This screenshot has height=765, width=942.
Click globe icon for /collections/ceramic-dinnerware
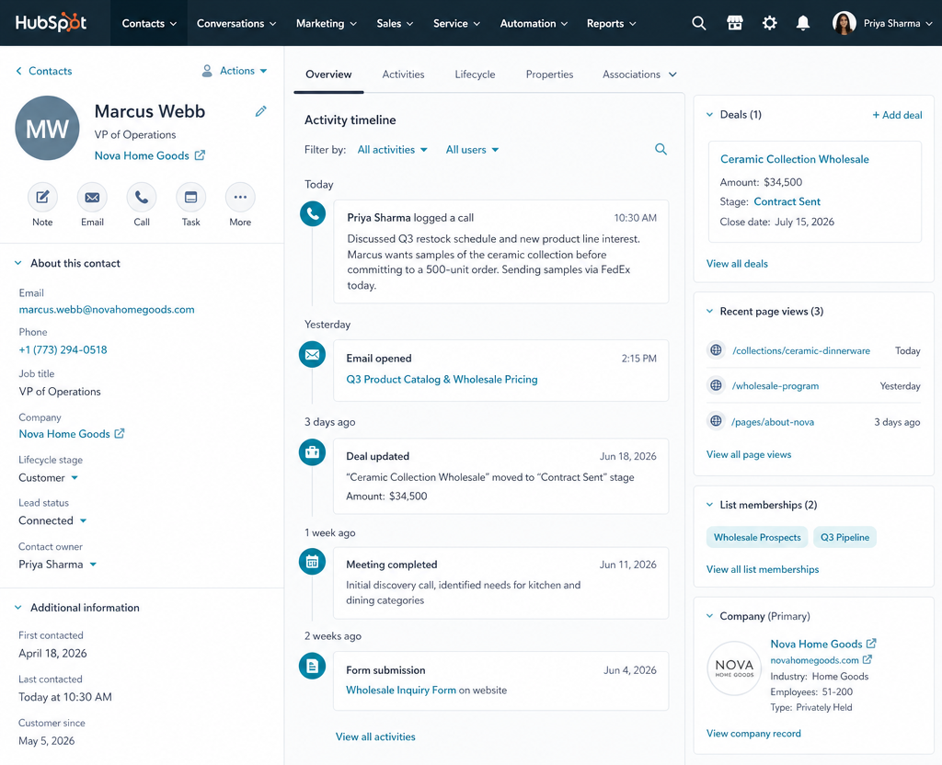tap(716, 350)
